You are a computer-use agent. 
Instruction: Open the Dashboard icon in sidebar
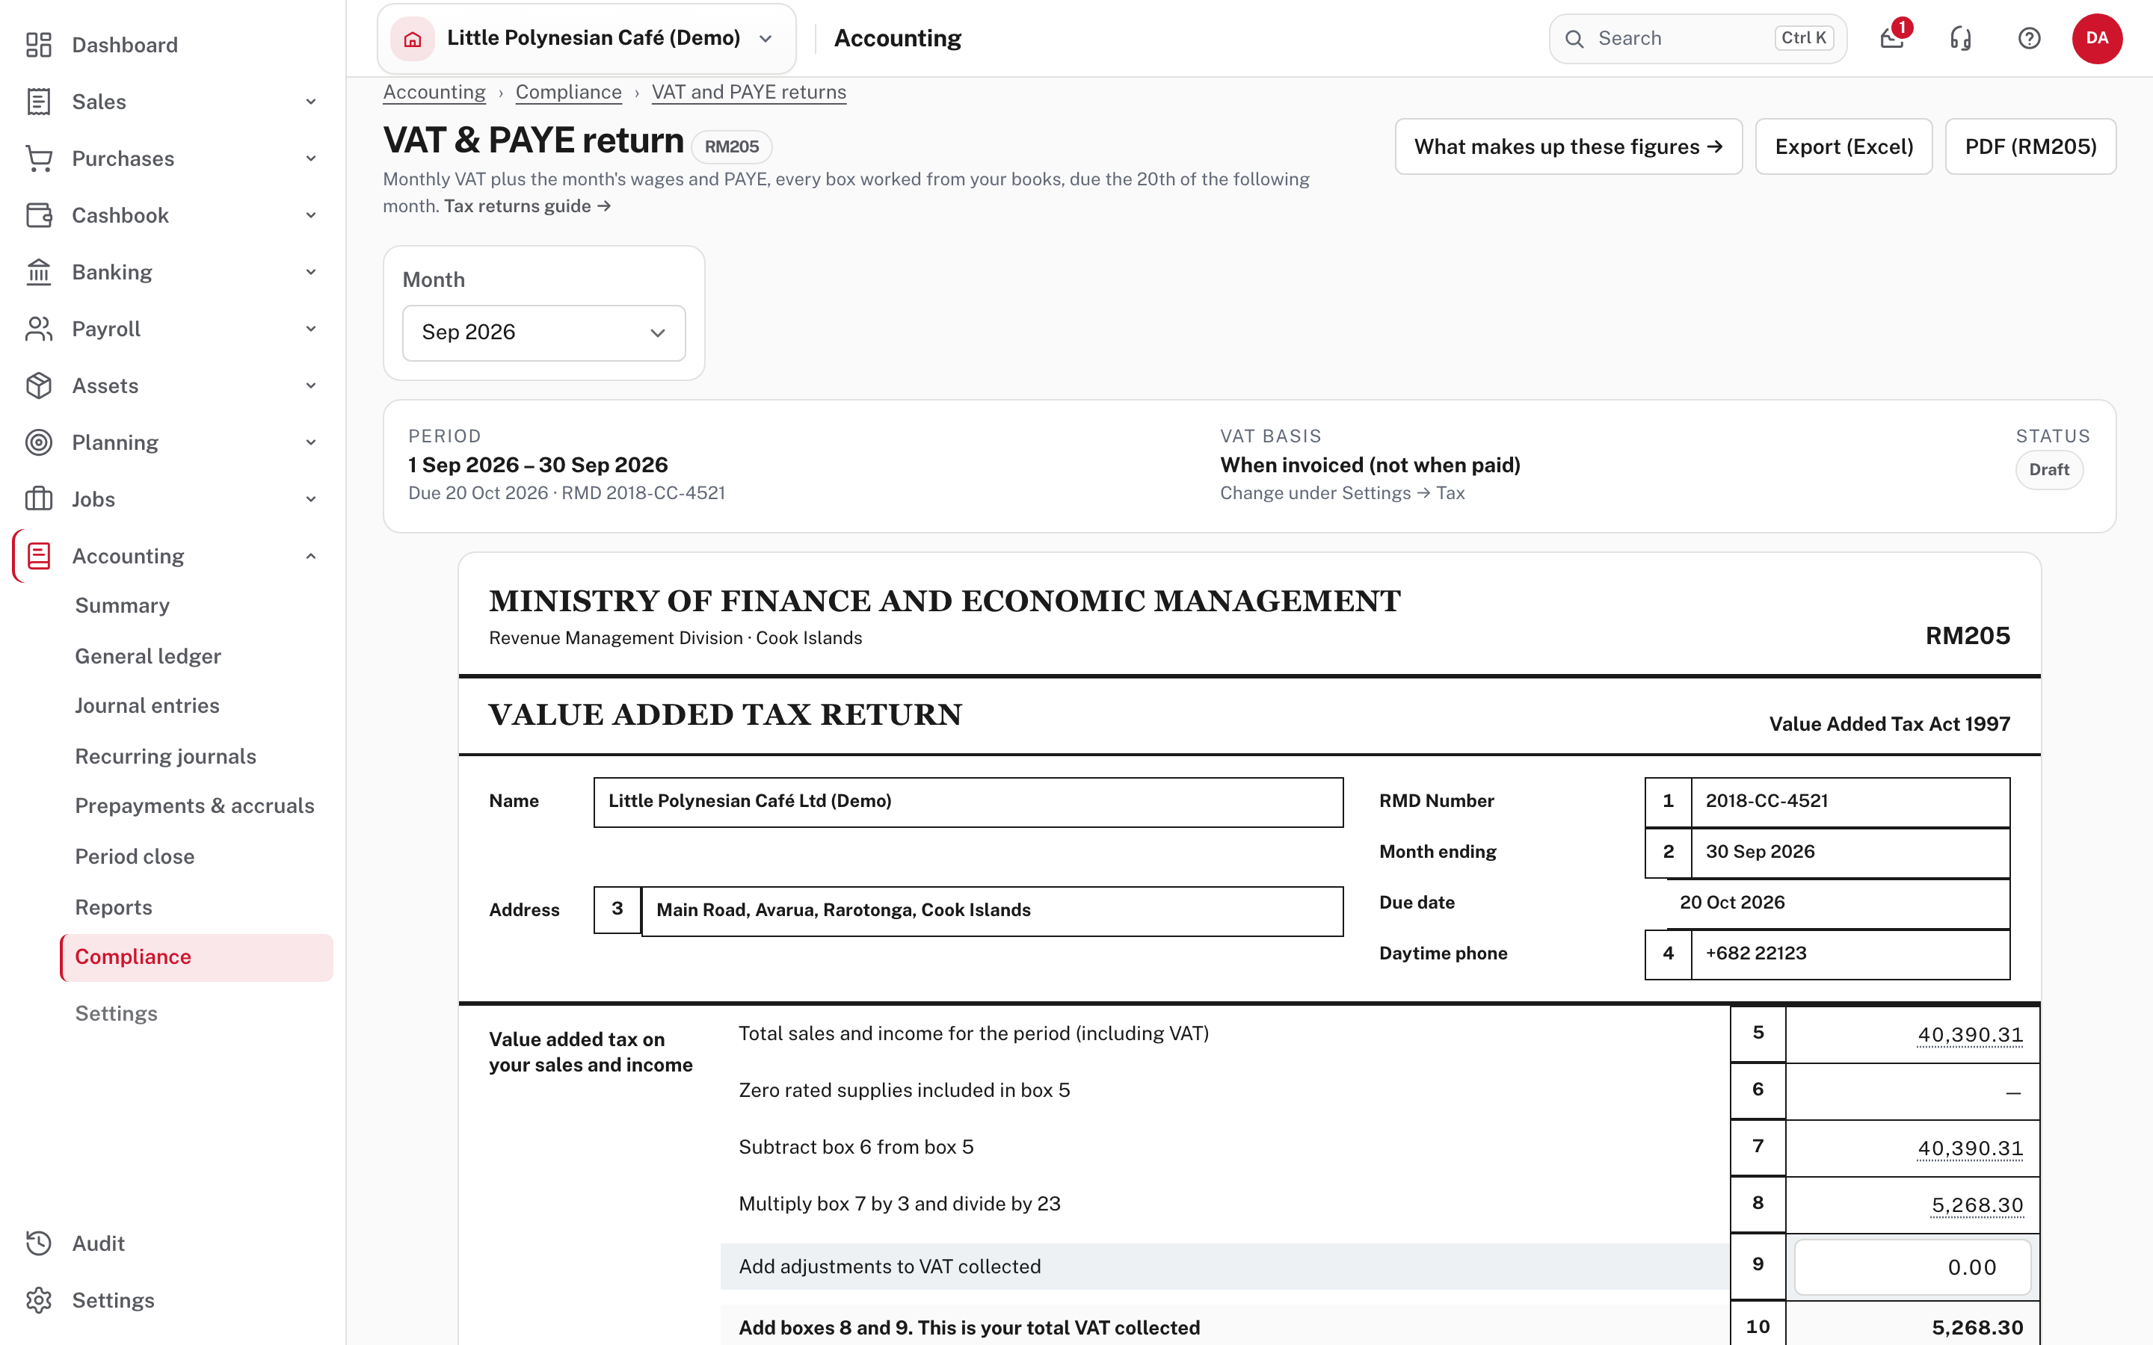point(38,45)
